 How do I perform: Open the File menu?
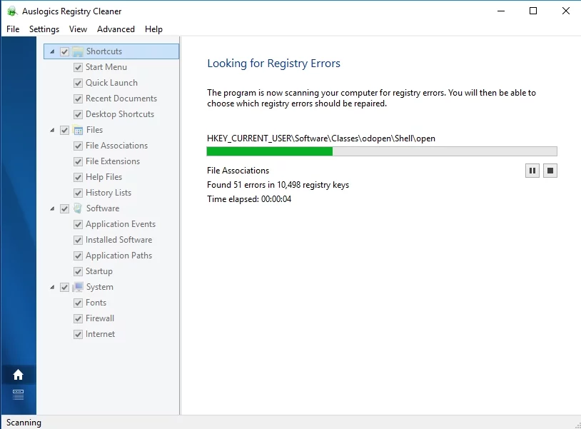pyautogui.click(x=13, y=29)
